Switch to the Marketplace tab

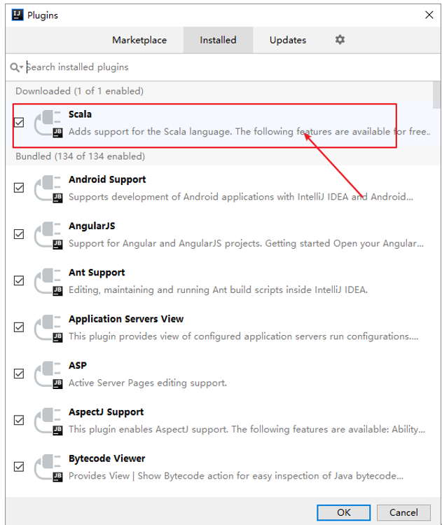click(x=139, y=40)
